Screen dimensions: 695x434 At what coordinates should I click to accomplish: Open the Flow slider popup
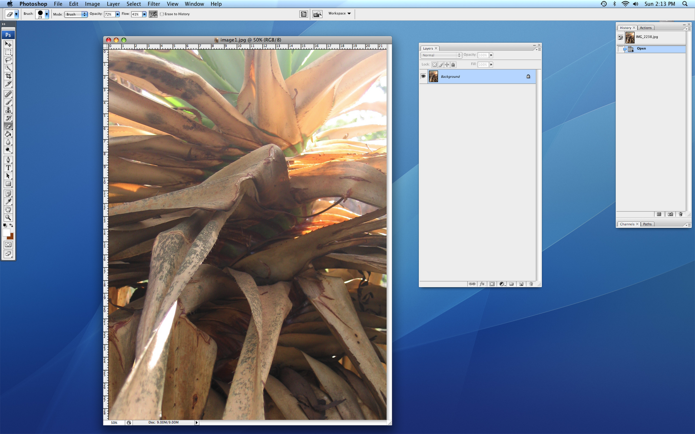coord(144,14)
